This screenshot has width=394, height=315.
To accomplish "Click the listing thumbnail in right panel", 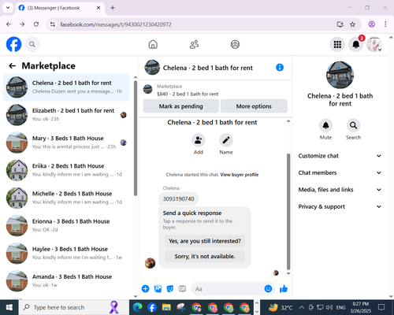I will click(340, 75).
